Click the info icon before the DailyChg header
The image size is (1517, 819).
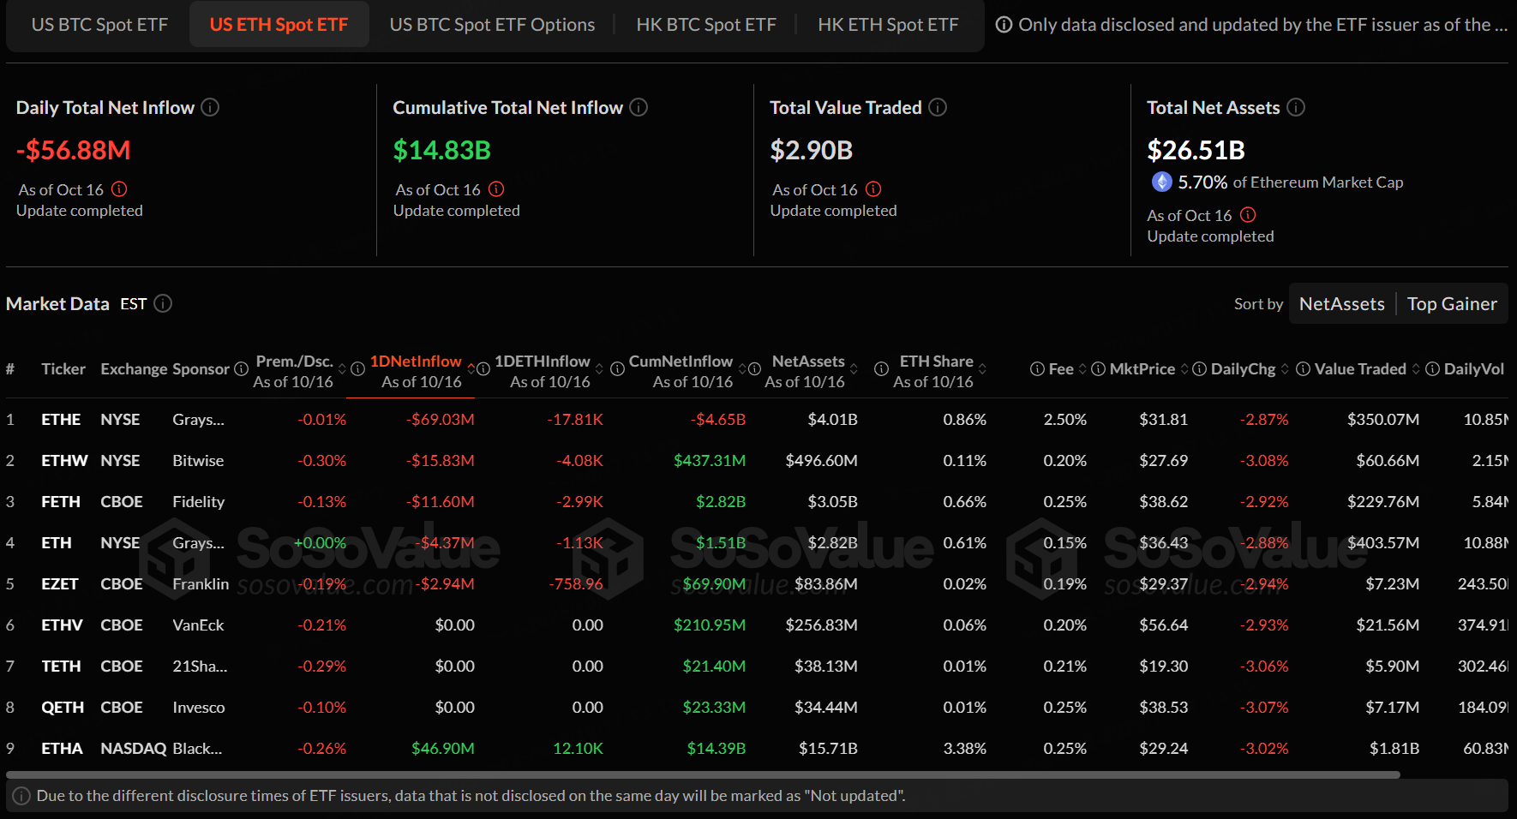point(1200,369)
